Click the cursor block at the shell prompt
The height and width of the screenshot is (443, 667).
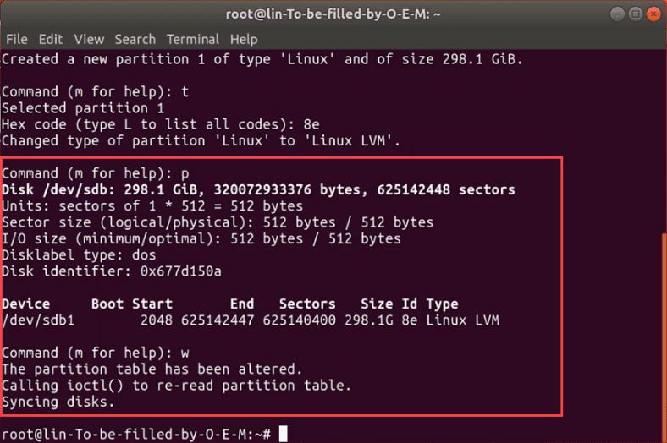point(284,434)
